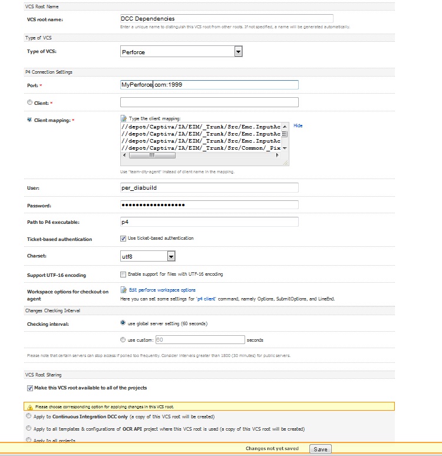Click the 'P4 Connection Settings' section header
Screen dimensions: 442x456
48,72
